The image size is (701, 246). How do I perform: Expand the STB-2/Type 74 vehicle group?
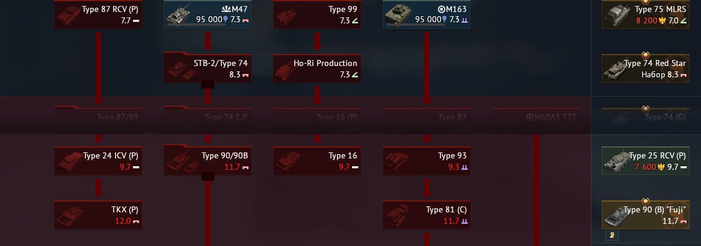tap(208, 84)
